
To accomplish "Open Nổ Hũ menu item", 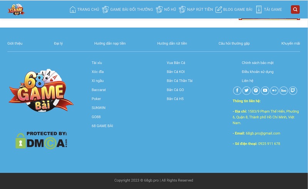I will [170, 9].
